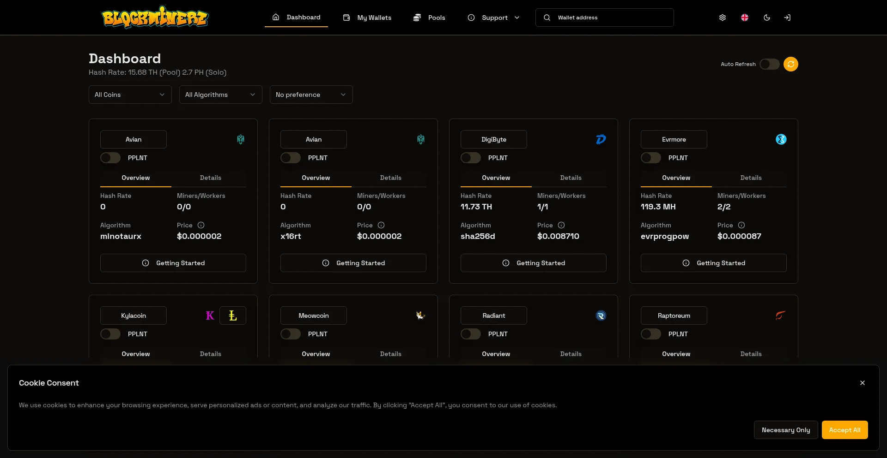Open Pools page
The width and height of the screenshot is (887, 458).
tap(429, 18)
